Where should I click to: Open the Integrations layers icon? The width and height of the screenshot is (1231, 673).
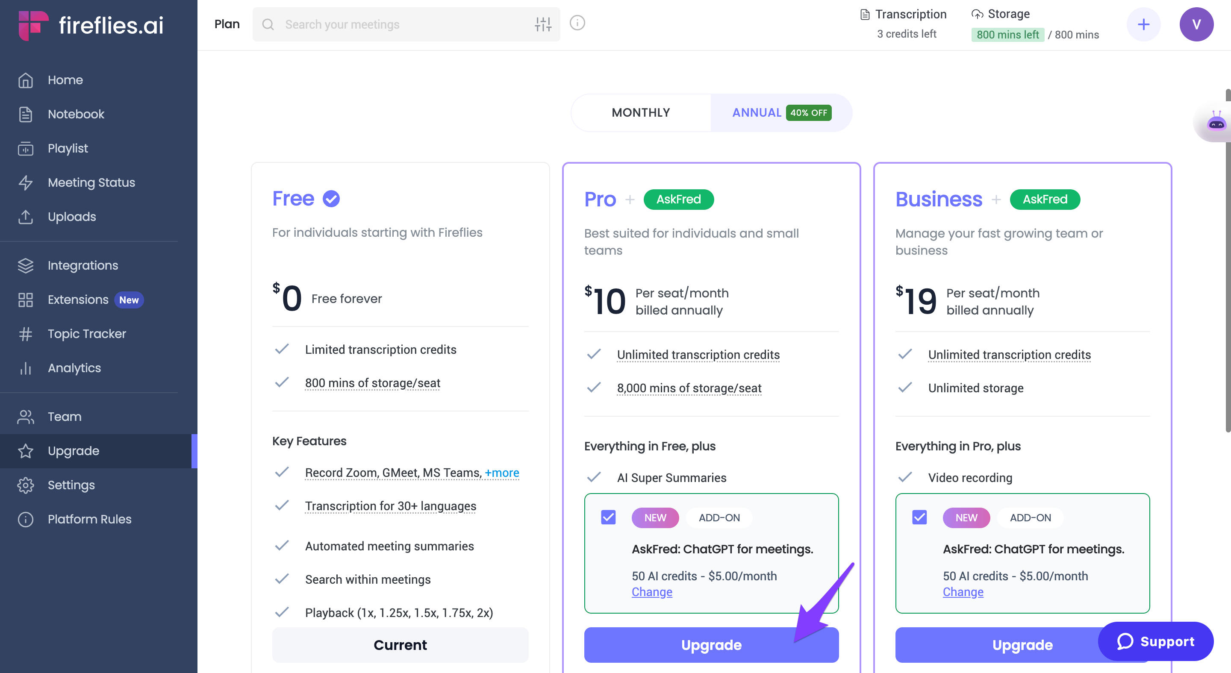[x=25, y=266]
